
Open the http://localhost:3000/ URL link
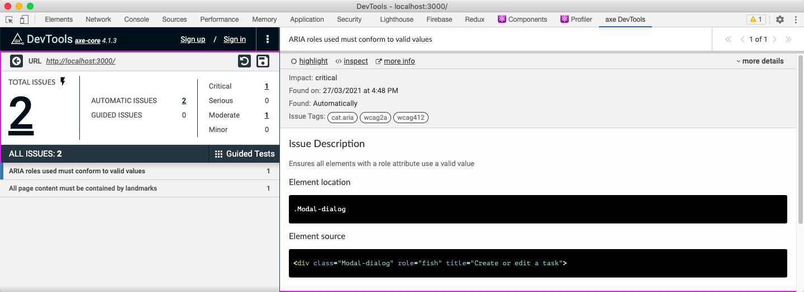point(80,61)
